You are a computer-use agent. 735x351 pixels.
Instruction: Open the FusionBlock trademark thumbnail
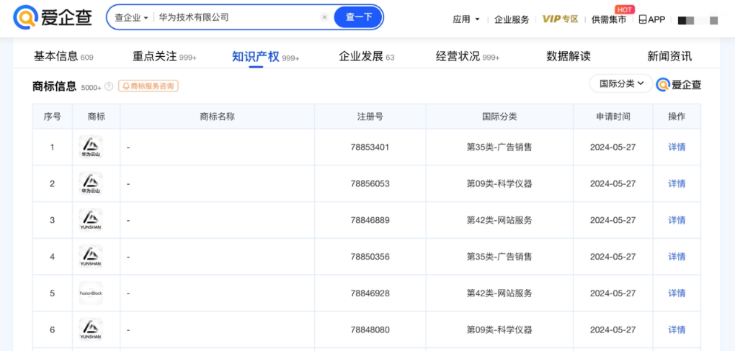pos(91,293)
